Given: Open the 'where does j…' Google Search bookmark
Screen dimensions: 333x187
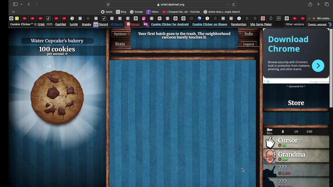Looking at the screenshot, I should click(x=222, y=12).
